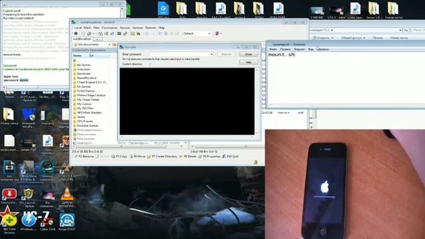Select the root@localhost session tab
The height and width of the screenshot is (239, 425).
tap(82, 39)
